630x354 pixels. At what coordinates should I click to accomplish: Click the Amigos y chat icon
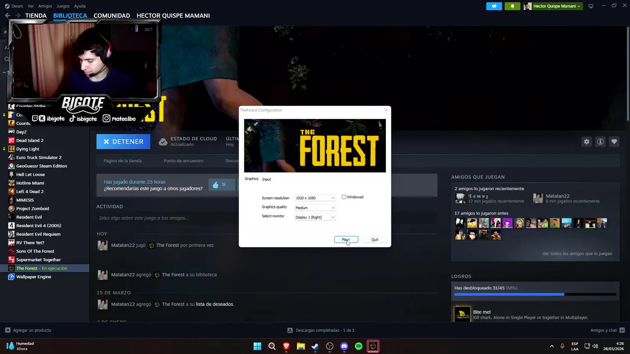622,330
